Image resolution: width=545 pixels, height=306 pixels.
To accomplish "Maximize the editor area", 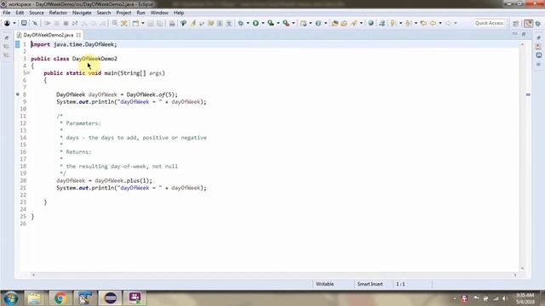I will [524, 34].
